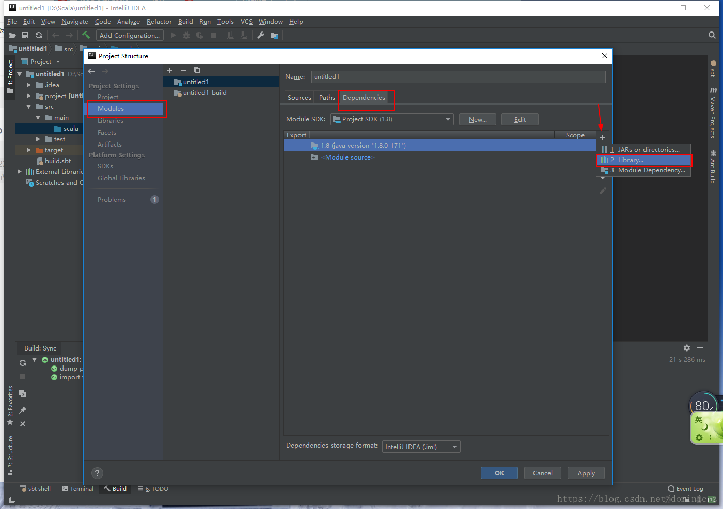Stop build using the square stop icon
Viewport: 723px width, 509px height.
coord(23,376)
